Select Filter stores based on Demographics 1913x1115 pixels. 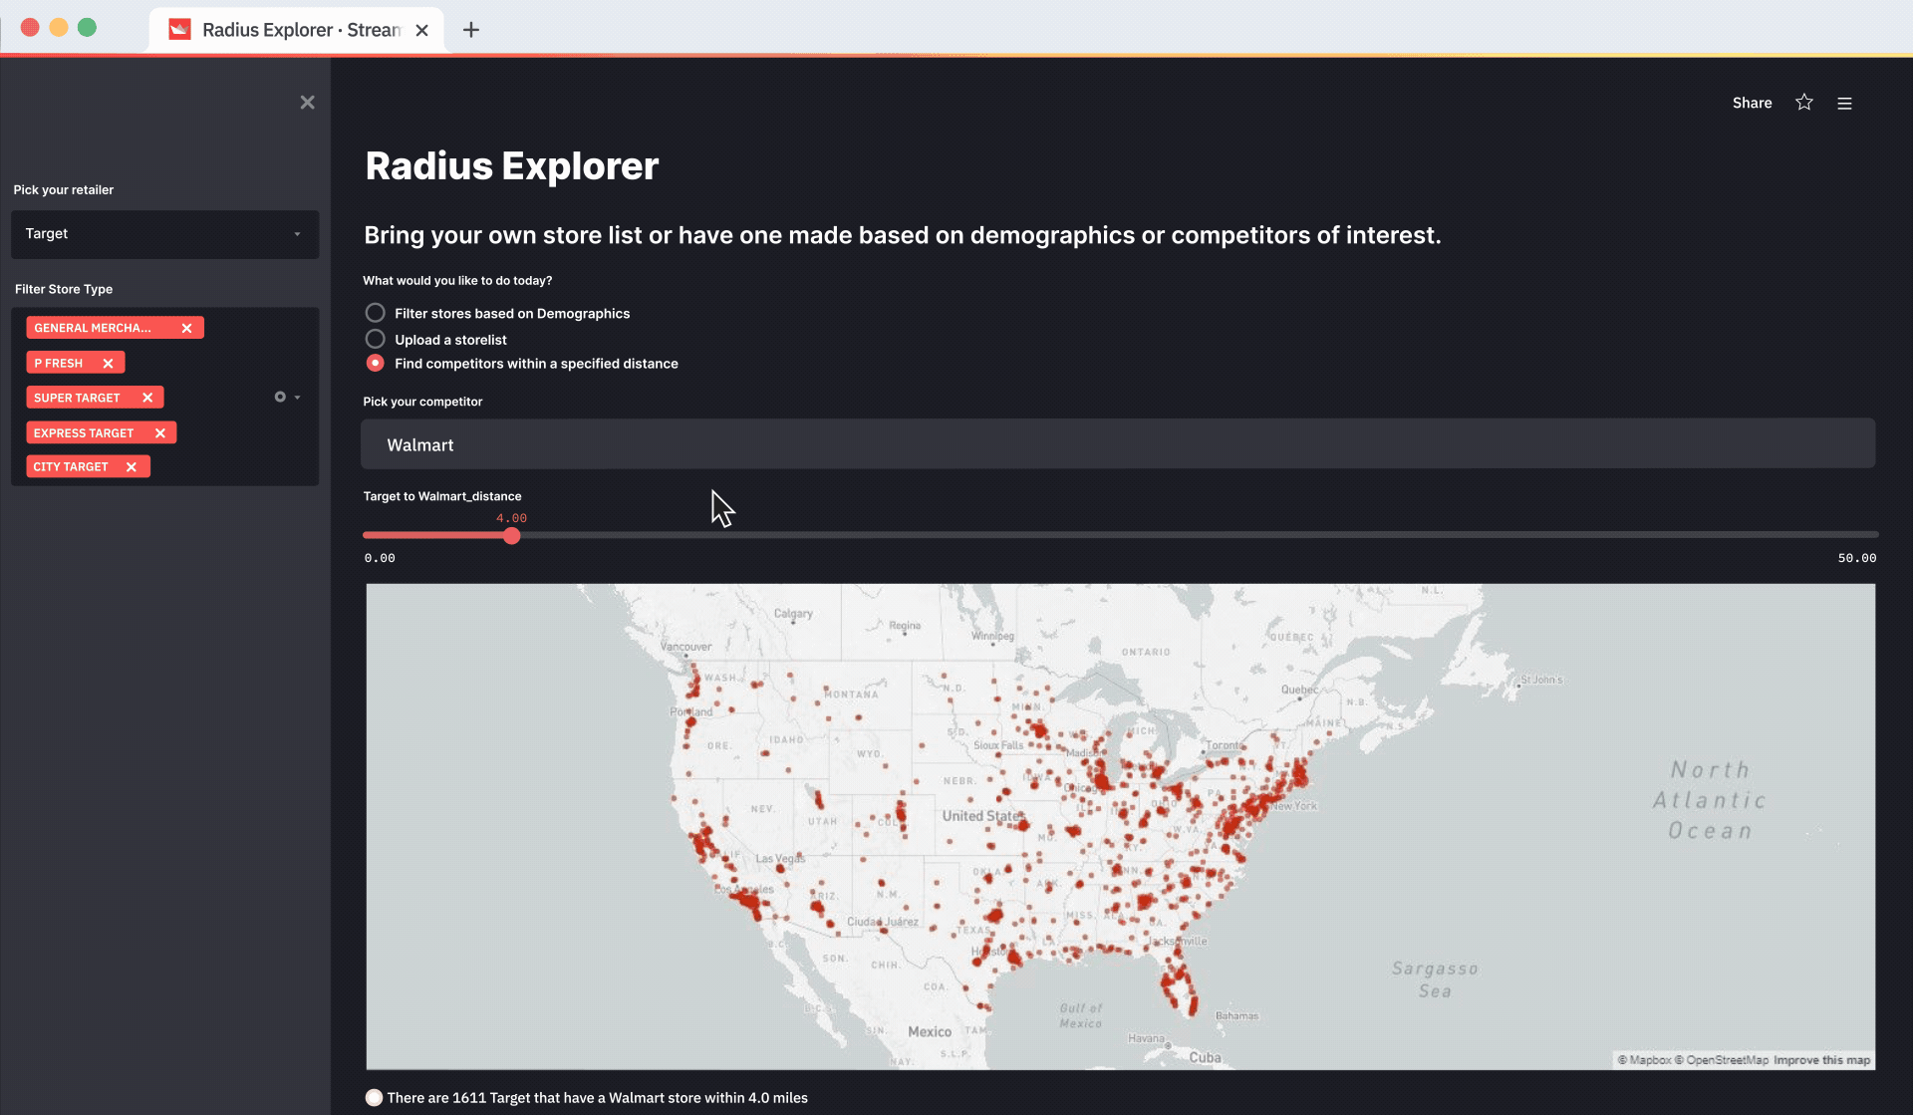[375, 312]
